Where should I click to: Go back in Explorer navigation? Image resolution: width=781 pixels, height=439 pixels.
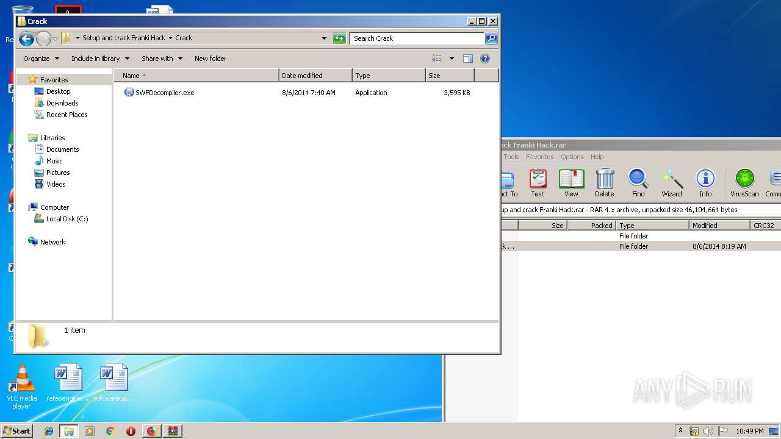26,39
